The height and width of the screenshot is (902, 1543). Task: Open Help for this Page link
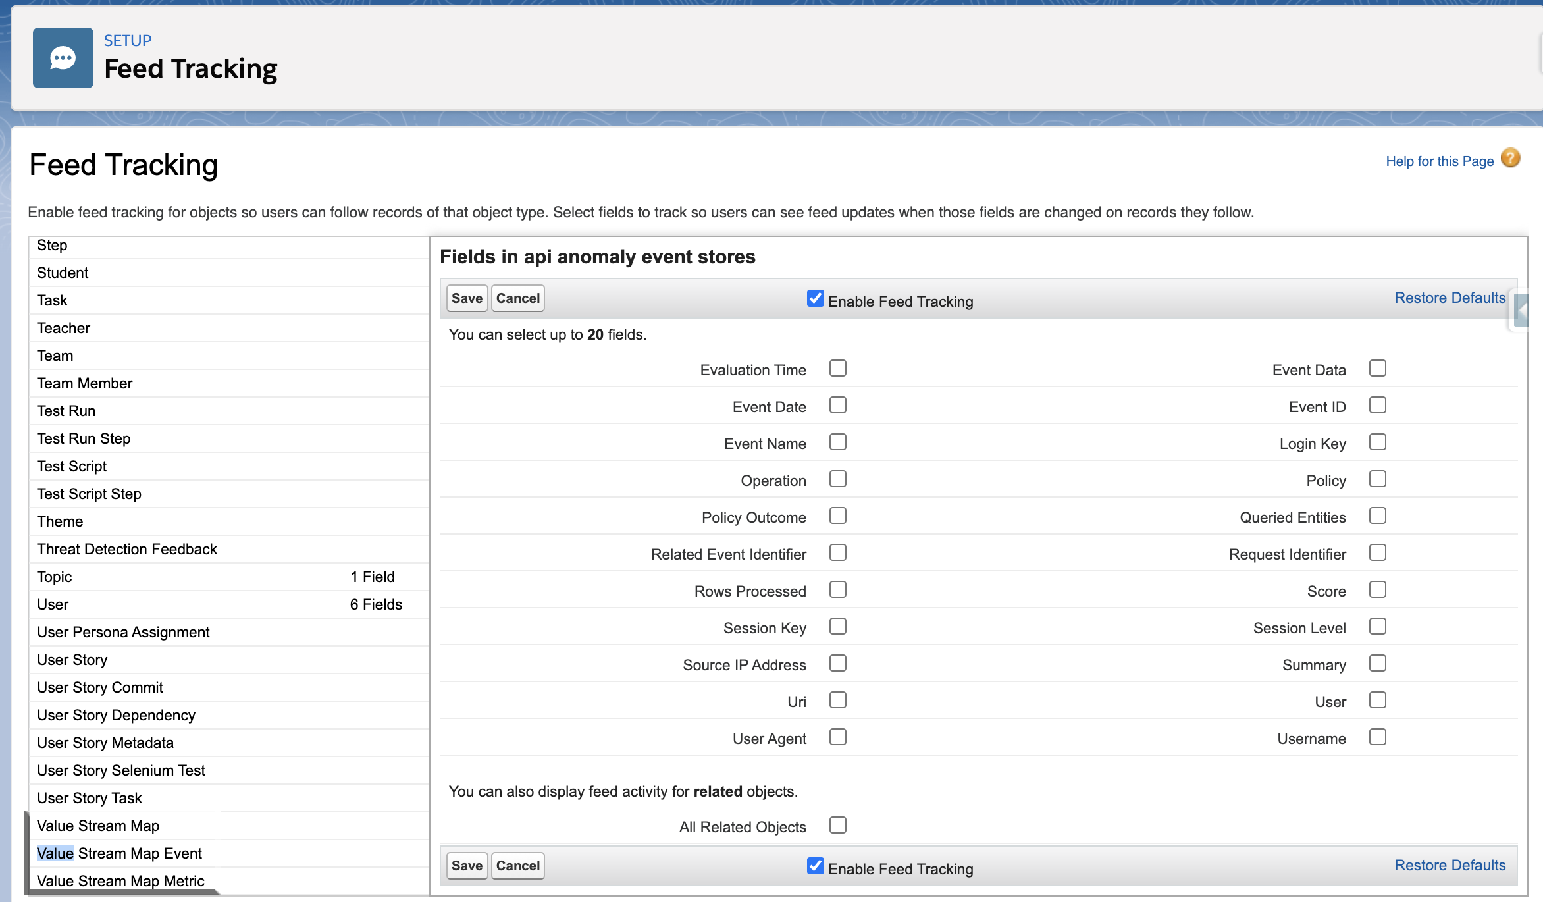click(1439, 161)
